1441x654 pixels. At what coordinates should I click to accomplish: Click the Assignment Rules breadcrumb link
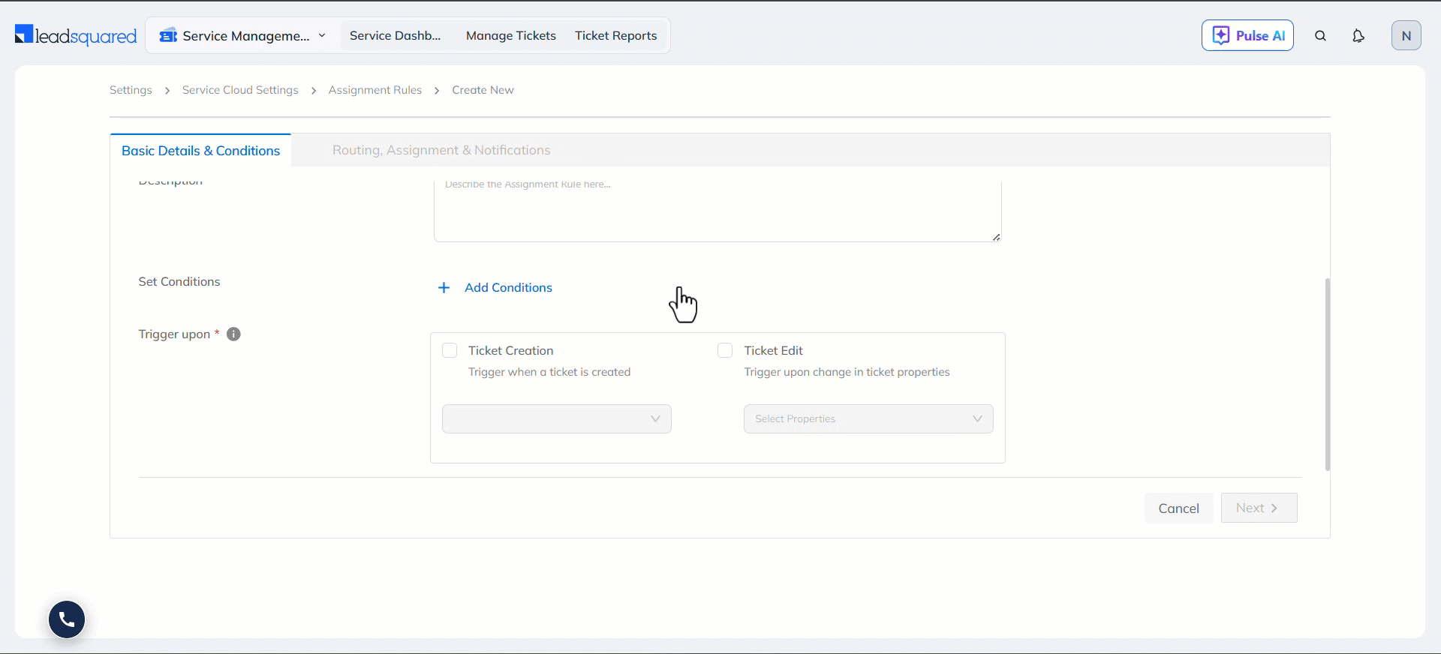(375, 90)
